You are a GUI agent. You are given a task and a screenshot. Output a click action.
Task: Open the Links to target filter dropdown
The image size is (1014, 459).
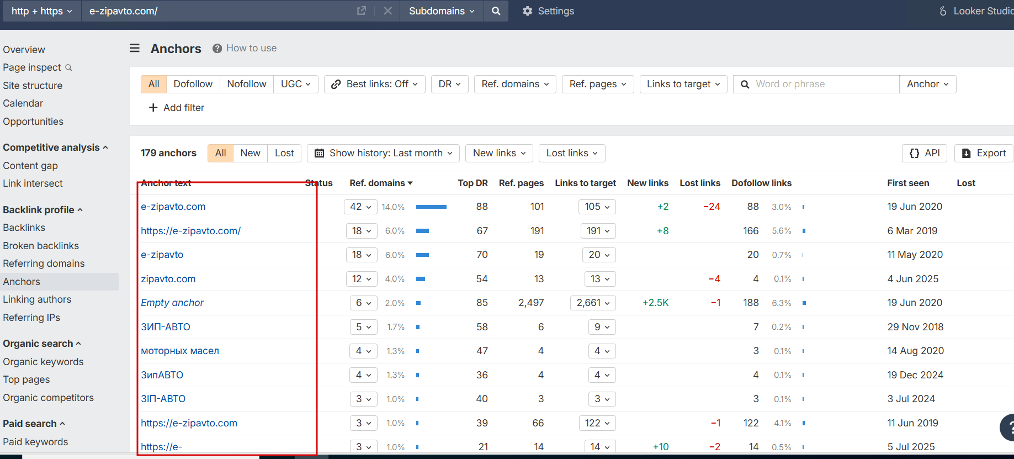click(x=683, y=84)
